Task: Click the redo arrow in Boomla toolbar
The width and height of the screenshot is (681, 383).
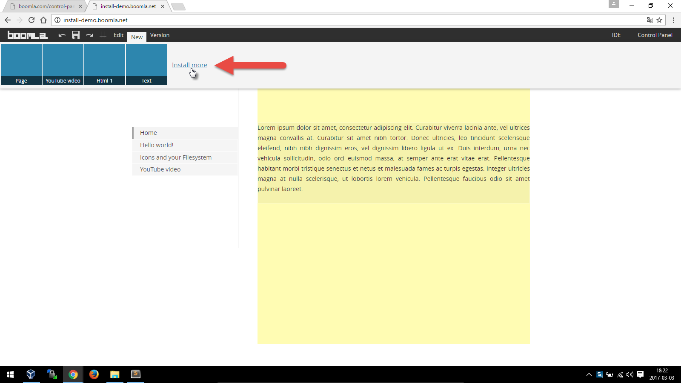Action: point(89,35)
